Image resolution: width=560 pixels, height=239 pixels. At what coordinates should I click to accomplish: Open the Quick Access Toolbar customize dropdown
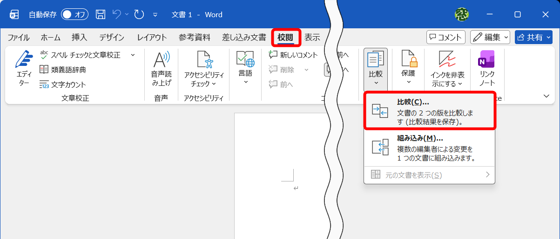point(155,15)
